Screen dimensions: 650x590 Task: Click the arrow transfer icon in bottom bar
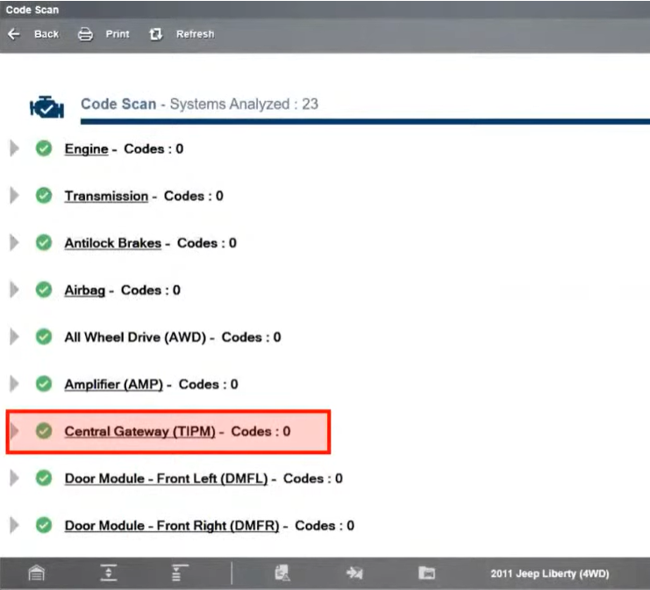(354, 573)
